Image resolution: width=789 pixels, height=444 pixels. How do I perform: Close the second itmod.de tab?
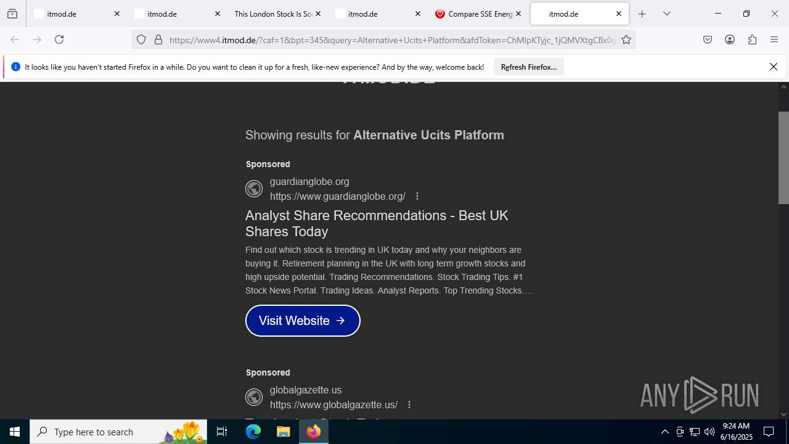(217, 14)
